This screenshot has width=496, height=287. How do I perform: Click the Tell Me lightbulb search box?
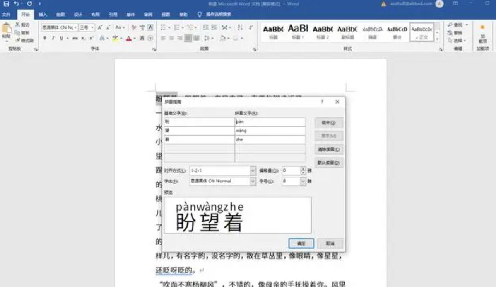coord(214,15)
